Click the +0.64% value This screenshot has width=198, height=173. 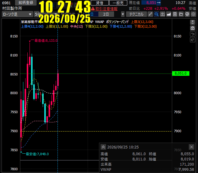point(179,9)
